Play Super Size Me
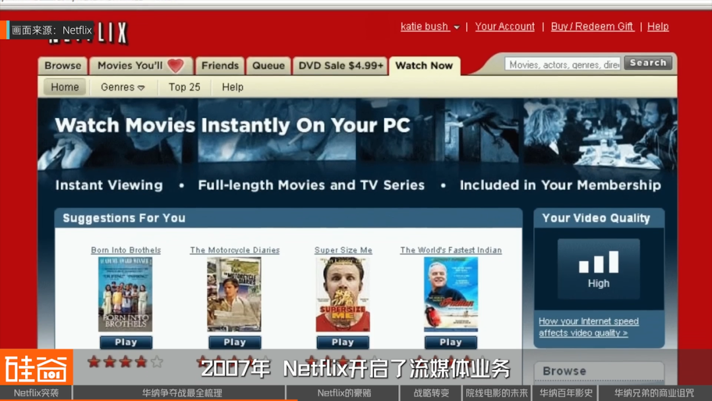 343,342
